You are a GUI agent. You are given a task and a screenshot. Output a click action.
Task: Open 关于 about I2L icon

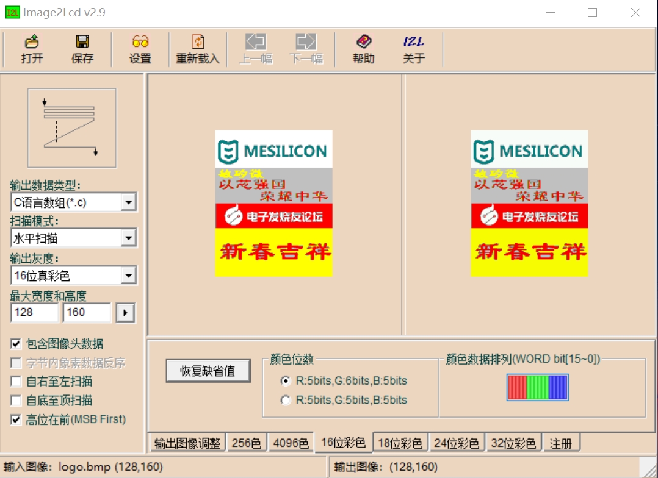[x=414, y=49]
